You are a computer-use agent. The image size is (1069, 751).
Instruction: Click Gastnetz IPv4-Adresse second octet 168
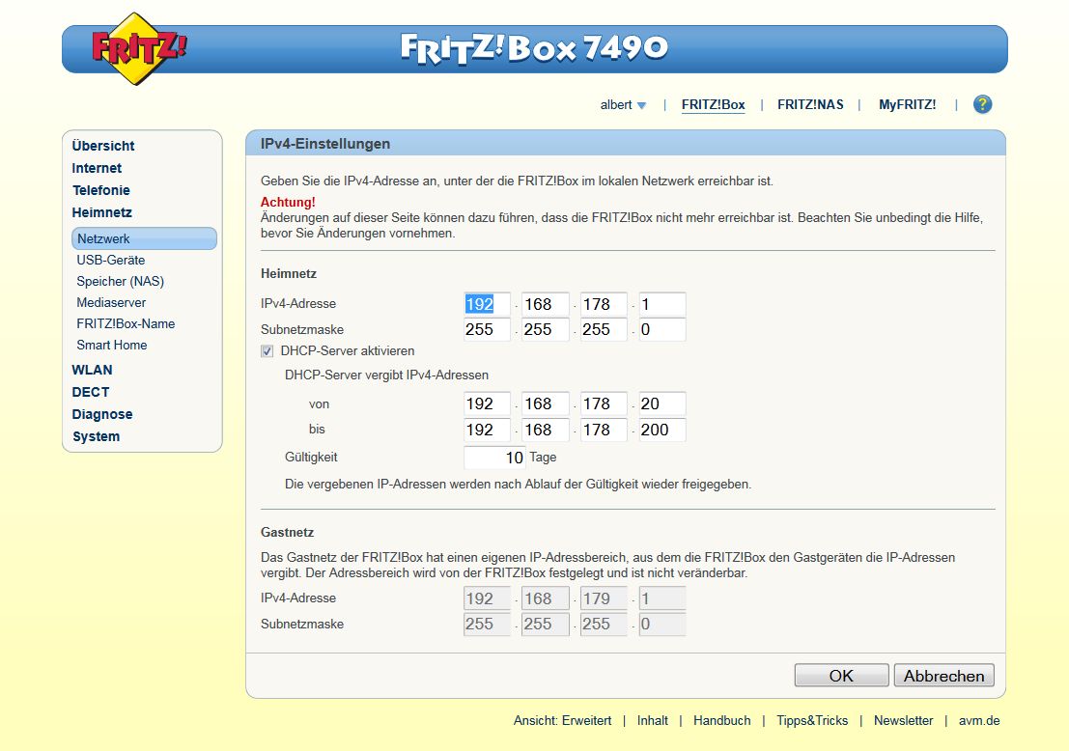coord(546,598)
